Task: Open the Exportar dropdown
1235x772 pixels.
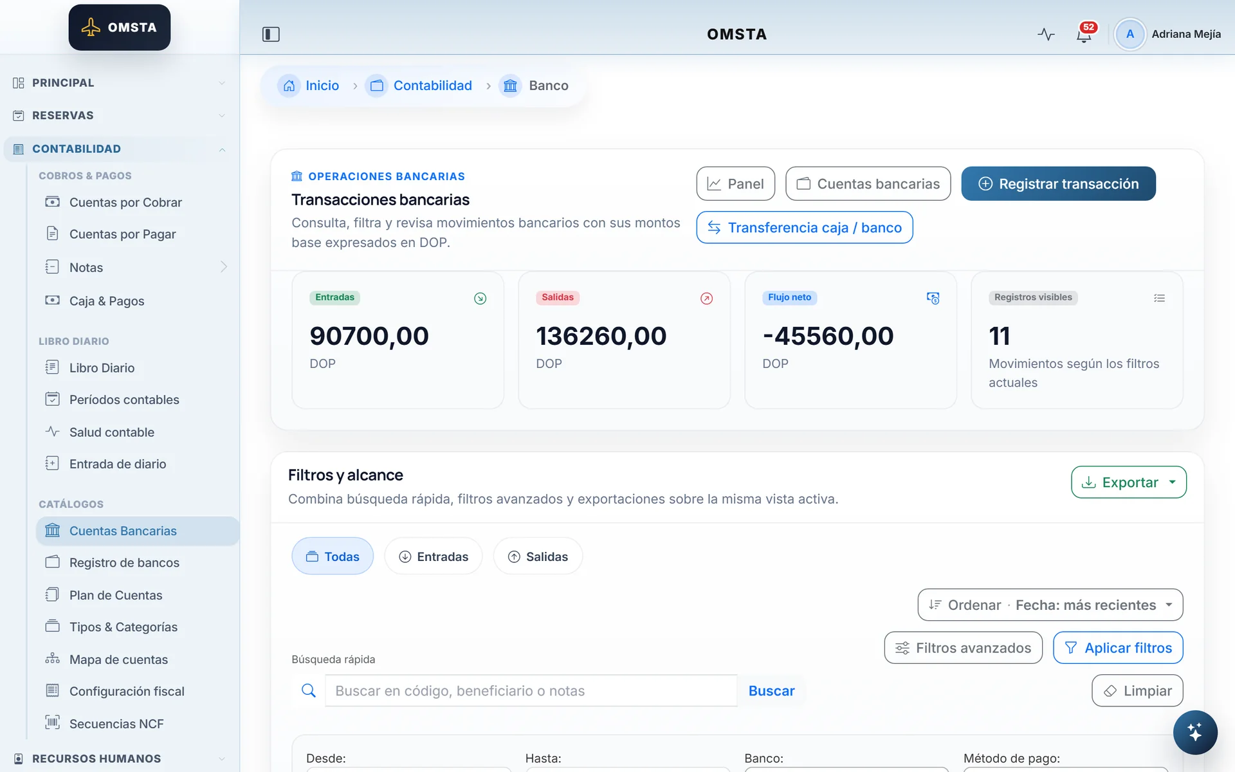Action: tap(1128, 482)
